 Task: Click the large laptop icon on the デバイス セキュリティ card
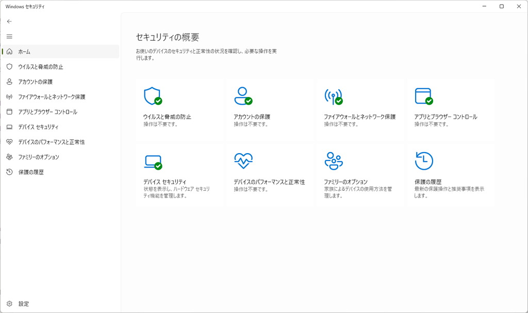[x=153, y=162]
